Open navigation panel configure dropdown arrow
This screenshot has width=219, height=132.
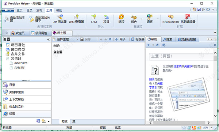tap(49, 121)
